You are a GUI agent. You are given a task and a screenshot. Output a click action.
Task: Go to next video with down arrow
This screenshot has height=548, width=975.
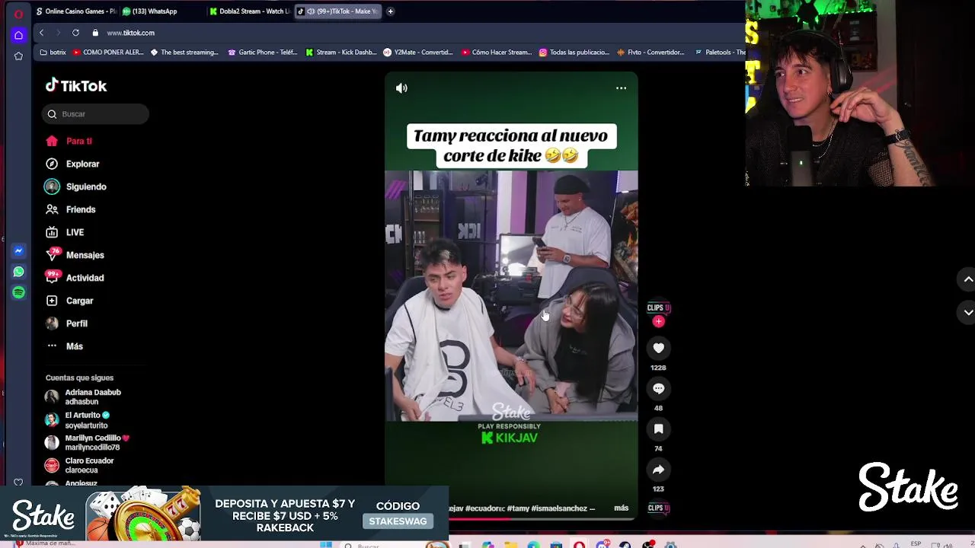(968, 312)
